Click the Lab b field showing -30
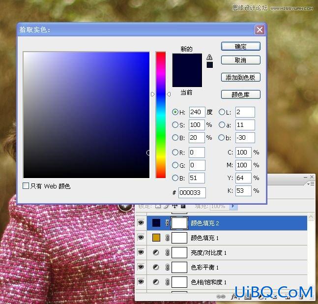318x304 pixels. click(245, 138)
